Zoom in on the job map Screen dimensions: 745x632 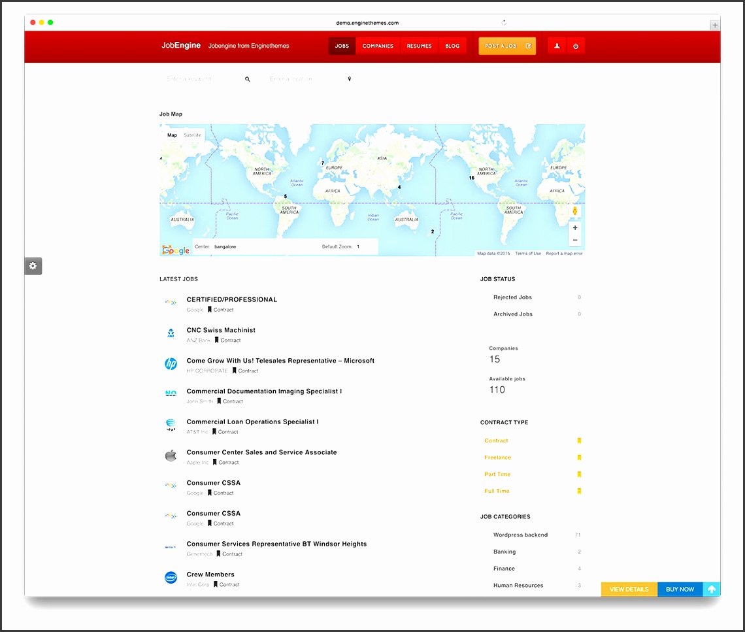(575, 228)
